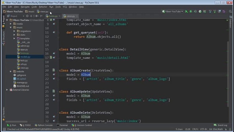234x132 pixels.
Task: Open the TODO tool window
Action: click(x=25, y=125)
